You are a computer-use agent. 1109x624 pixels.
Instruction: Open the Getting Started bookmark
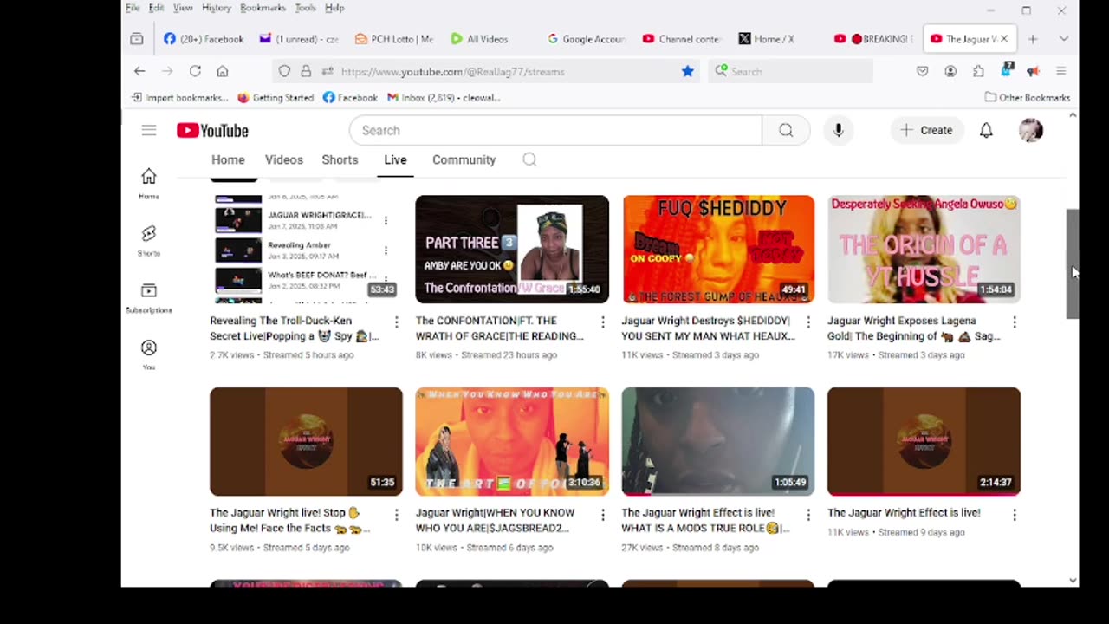click(x=276, y=97)
